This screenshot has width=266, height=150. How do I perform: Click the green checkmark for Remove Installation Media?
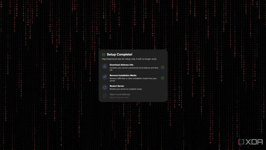162,78
